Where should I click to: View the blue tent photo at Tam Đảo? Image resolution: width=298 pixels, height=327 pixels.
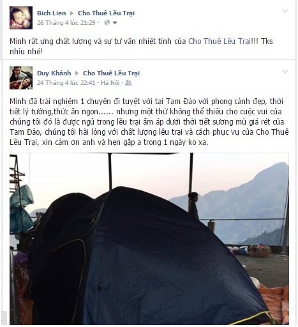(149, 239)
